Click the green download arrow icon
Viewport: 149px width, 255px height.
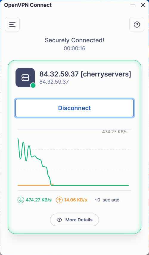coord(21,200)
